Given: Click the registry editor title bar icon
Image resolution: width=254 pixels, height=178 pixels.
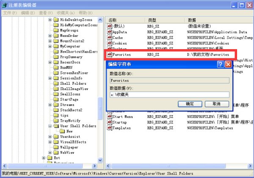Looking at the screenshot, I should tap(4, 5).
